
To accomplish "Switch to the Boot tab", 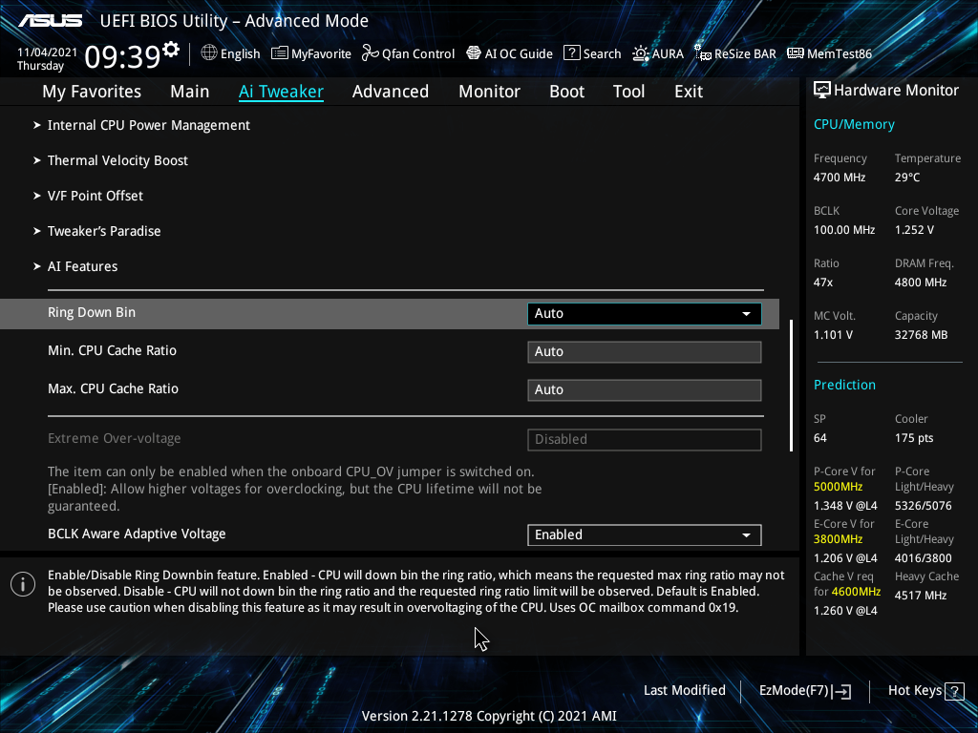I will (567, 92).
